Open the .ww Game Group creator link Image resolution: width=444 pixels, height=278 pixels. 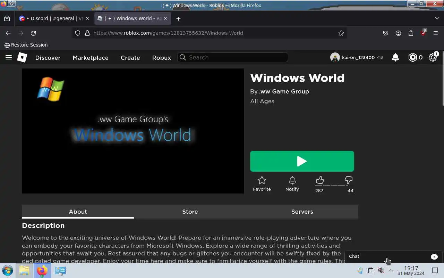point(284,91)
